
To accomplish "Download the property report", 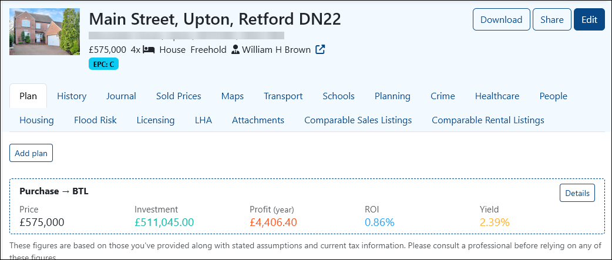I will click(x=501, y=19).
